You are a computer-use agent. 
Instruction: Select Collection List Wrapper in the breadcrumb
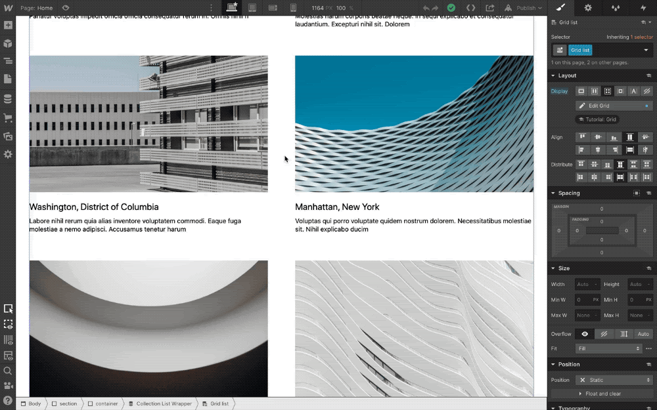(162, 403)
